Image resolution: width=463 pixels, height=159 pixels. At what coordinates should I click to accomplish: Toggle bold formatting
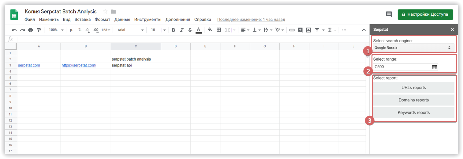coord(173,30)
